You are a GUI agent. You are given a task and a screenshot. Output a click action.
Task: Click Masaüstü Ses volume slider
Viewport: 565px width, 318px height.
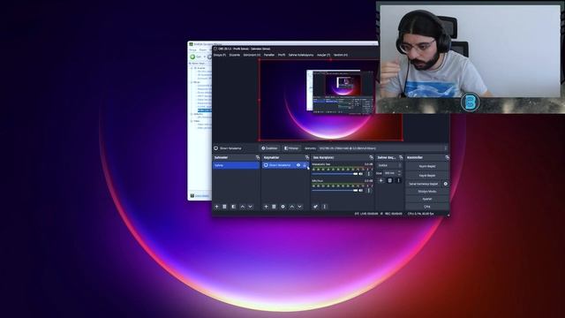(335, 174)
